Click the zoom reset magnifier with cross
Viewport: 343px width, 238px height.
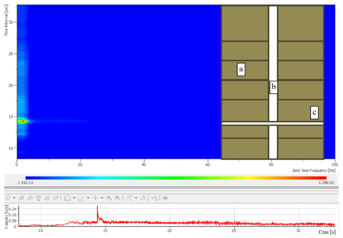47,198
